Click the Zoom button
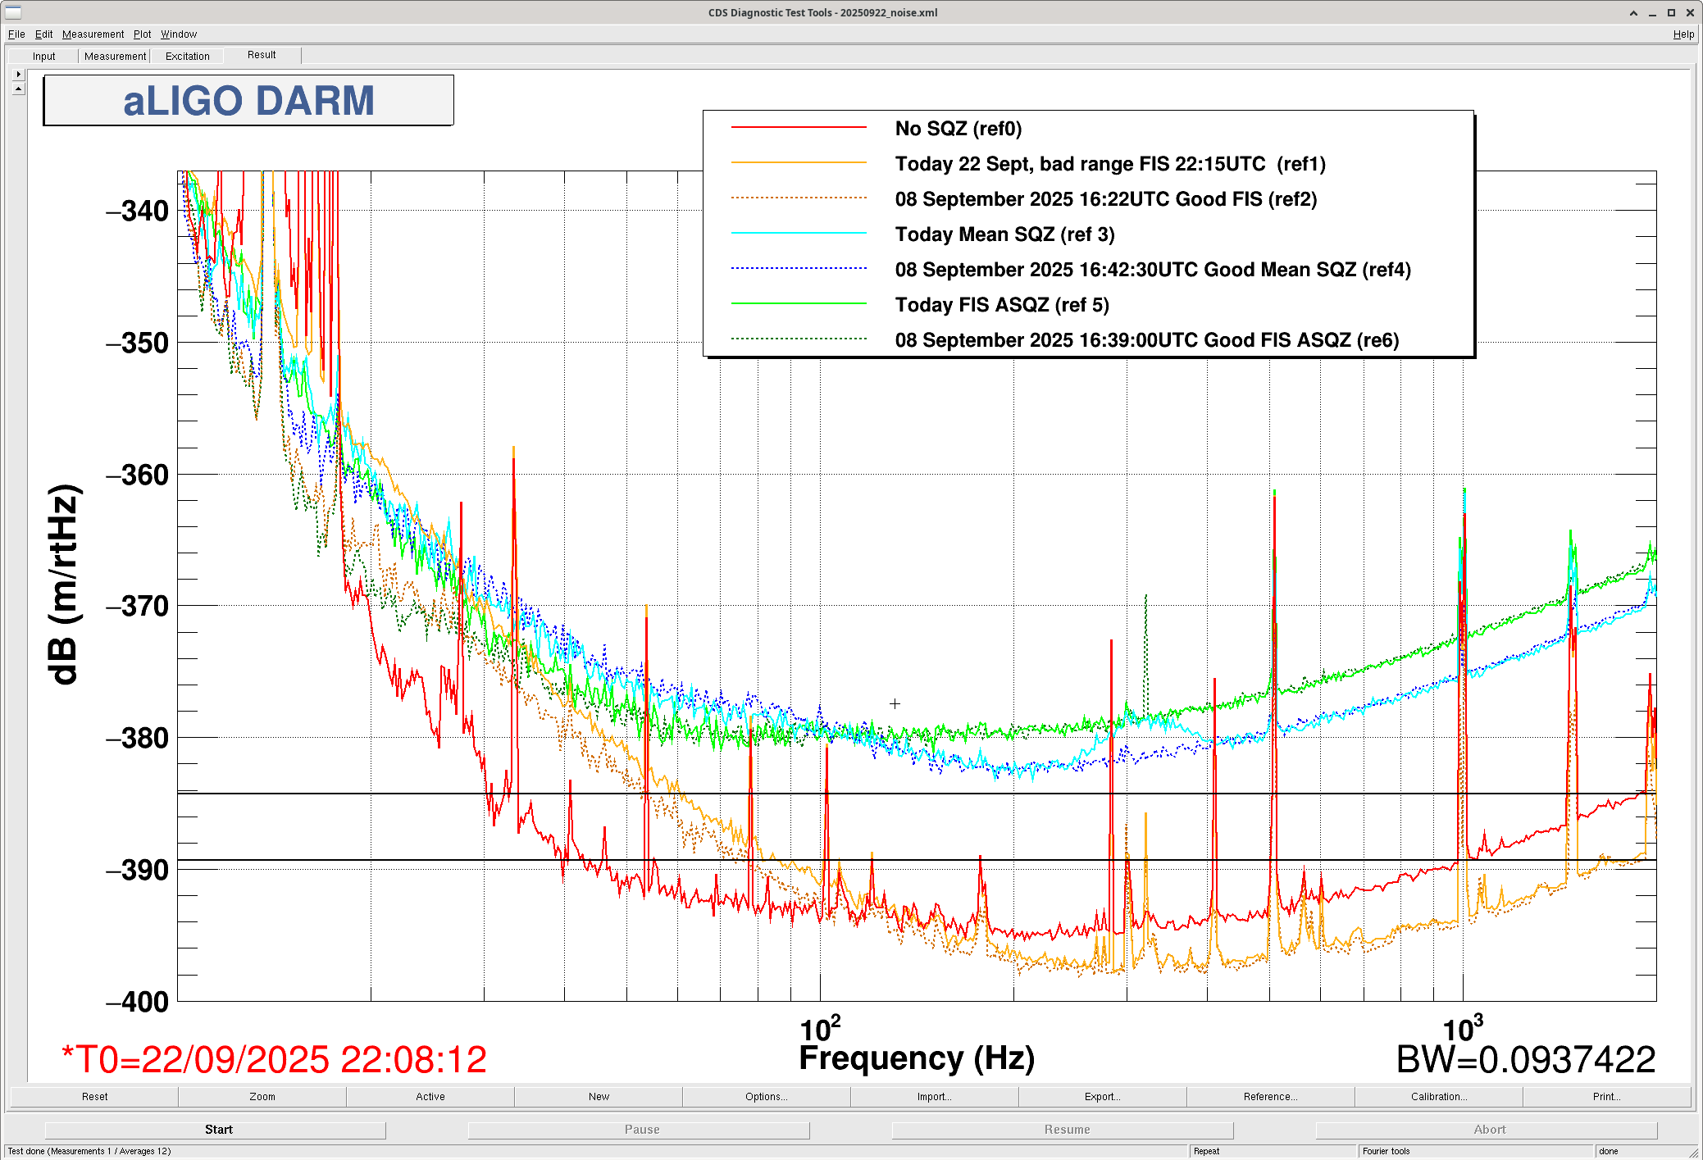 point(262,1097)
